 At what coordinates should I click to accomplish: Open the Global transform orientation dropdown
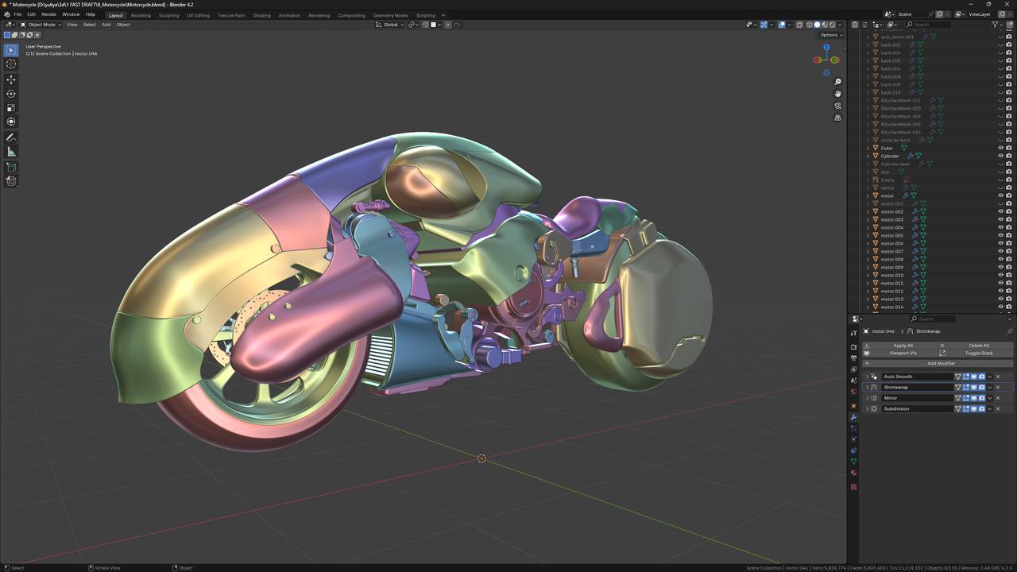pos(389,25)
